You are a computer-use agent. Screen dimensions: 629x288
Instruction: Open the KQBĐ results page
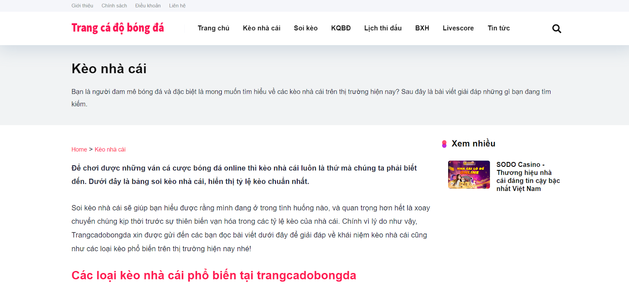(341, 28)
